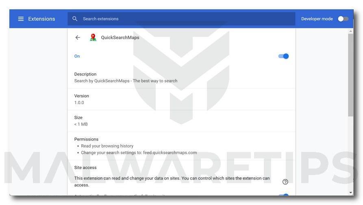363x205 pixels.
Task: Disable the QuickSearchMaps extension toggle
Action: [x=284, y=56]
